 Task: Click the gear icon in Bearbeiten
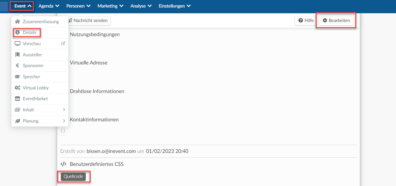[325, 20]
